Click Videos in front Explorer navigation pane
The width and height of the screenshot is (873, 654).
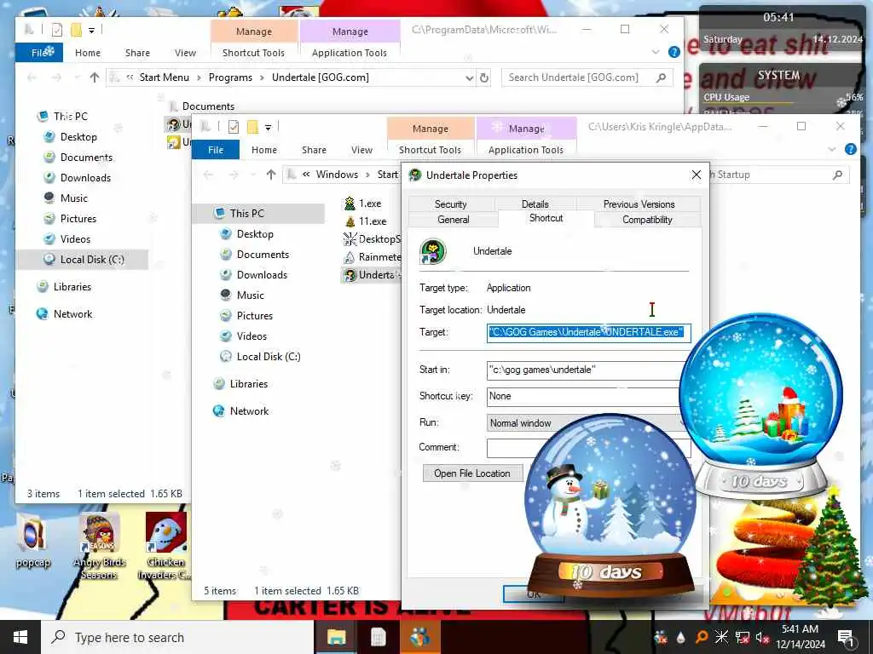point(251,336)
